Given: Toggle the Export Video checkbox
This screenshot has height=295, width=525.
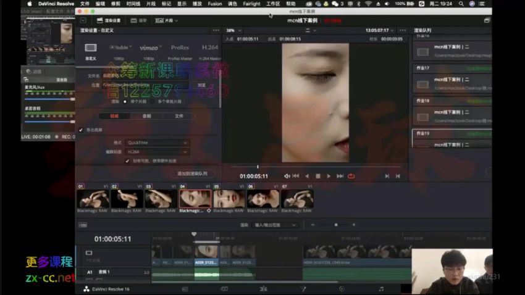Looking at the screenshot, I should (x=81, y=130).
